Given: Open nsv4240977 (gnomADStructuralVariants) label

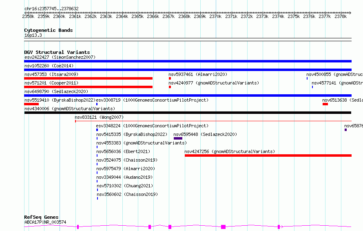Looking at the screenshot, I should [214, 83].
